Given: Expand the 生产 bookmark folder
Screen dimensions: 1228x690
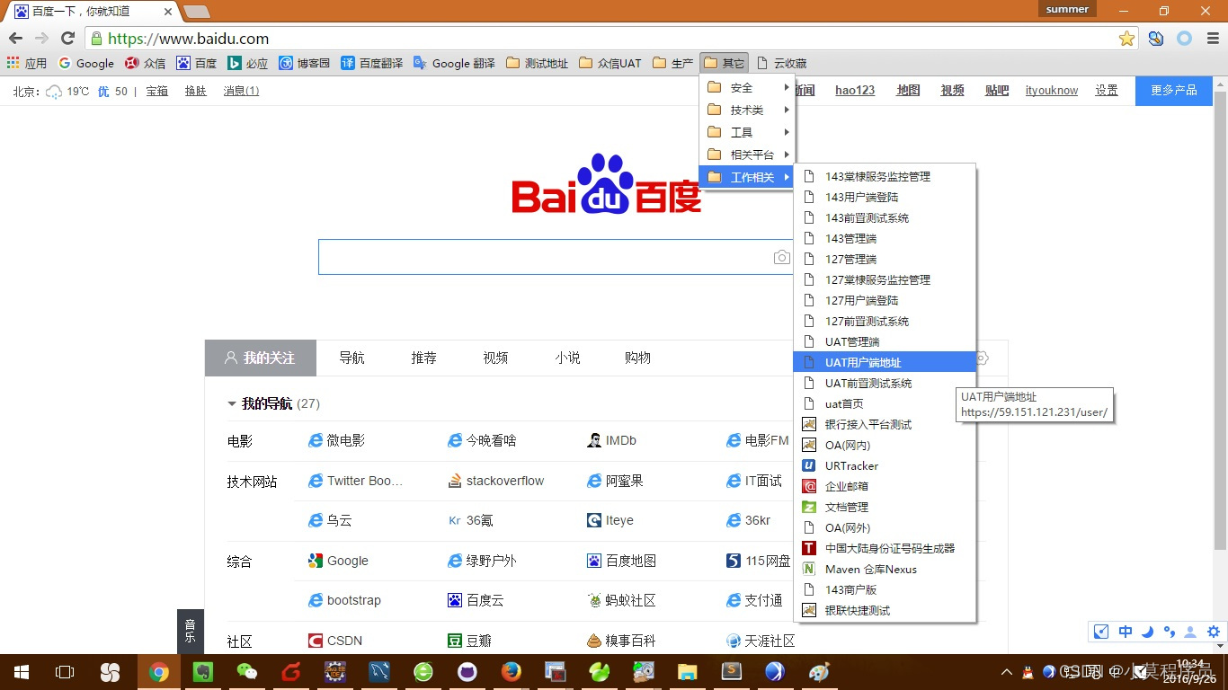Looking at the screenshot, I should tap(673, 63).
